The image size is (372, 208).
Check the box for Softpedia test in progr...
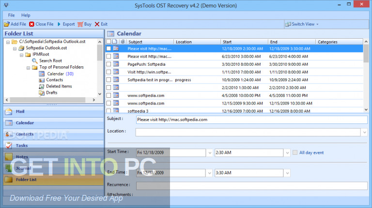click(108, 80)
